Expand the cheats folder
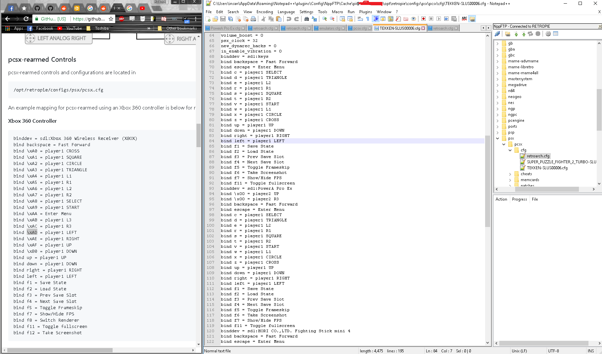602x354 pixels. click(x=510, y=174)
